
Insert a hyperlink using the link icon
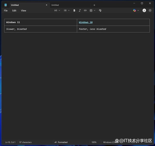click(x=85, y=11)
